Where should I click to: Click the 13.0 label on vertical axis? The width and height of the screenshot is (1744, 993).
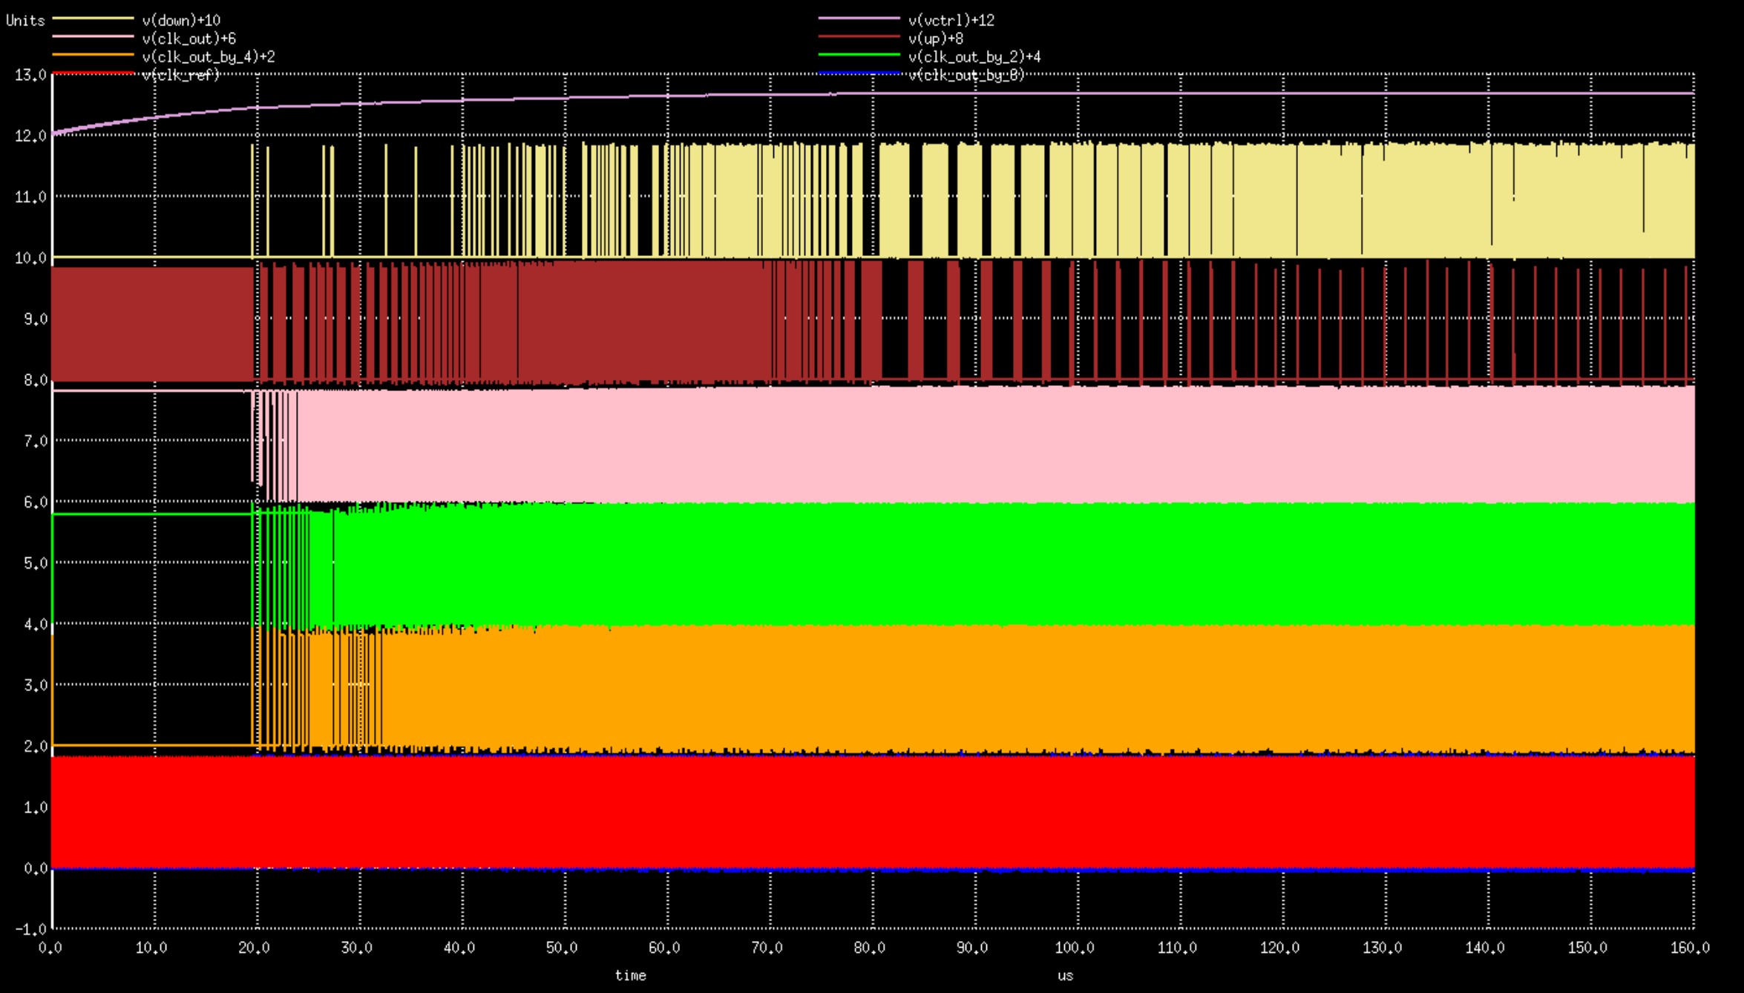[30, 75]
